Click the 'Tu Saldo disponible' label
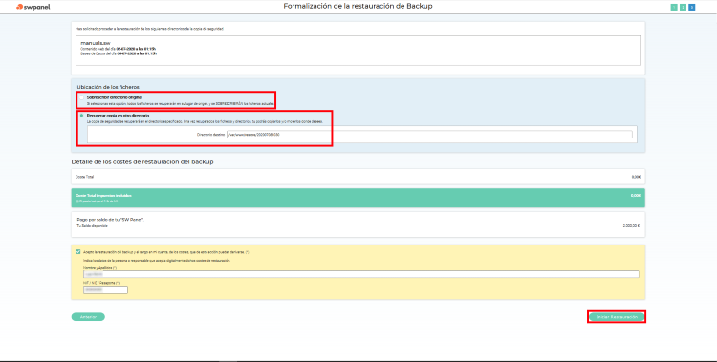 (92, 226)
